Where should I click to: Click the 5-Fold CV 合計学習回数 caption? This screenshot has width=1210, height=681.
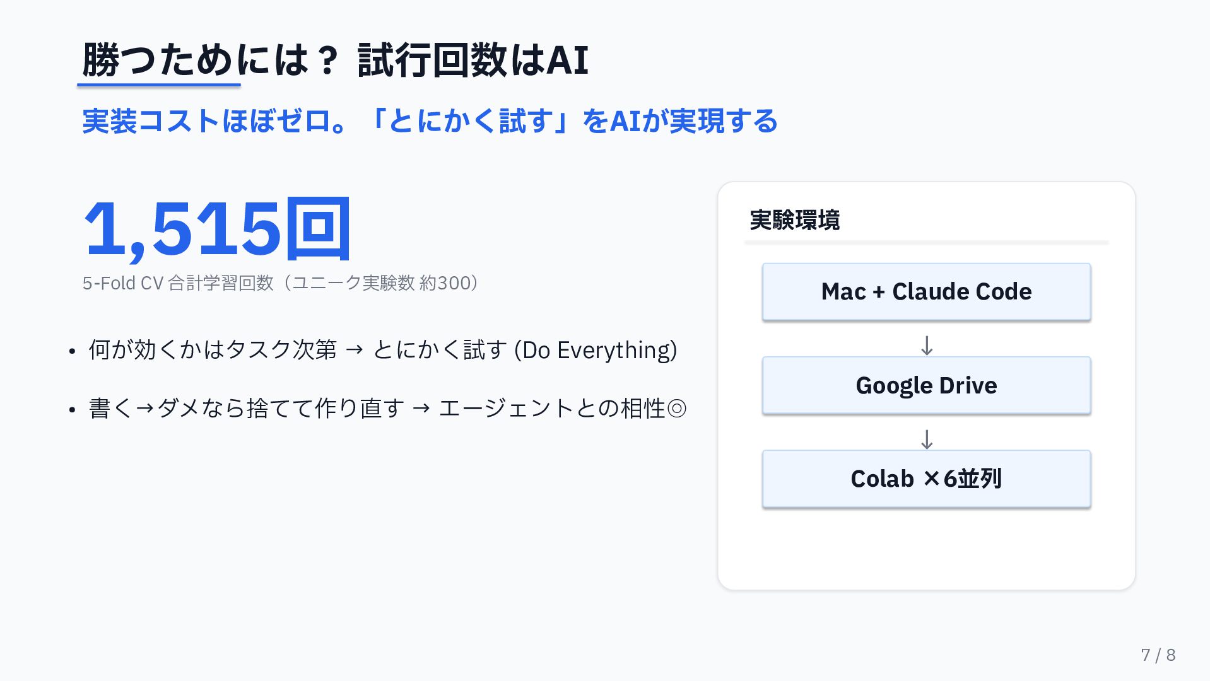pos(281,283)
